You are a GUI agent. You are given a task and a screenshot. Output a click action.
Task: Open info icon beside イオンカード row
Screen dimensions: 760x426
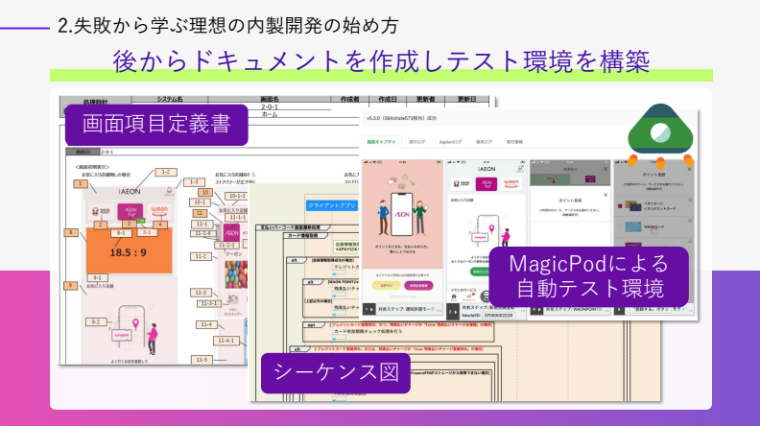tap(690, 200)
